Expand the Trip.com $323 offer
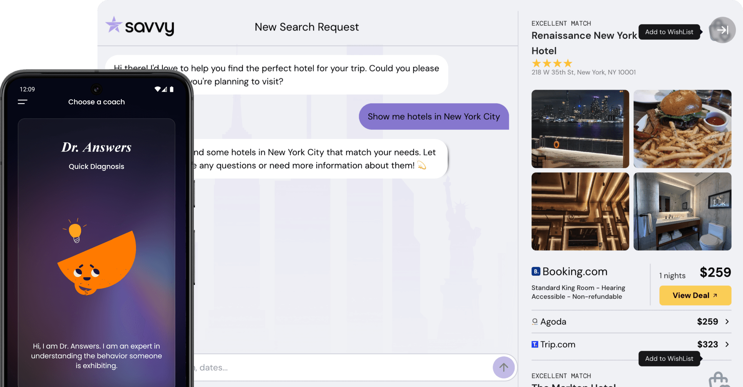 (x=727, y=344)
